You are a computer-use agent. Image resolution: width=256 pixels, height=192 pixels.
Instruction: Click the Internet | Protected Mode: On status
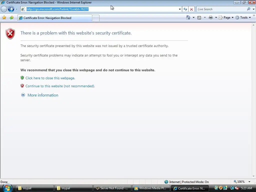[189, 182]
